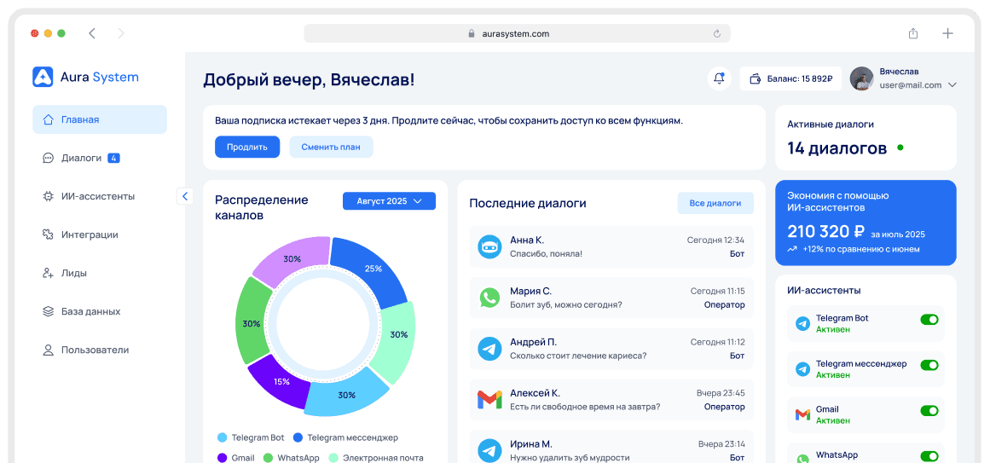Click "Сколько стоит лечение кариеса?" message

[577, 356]
